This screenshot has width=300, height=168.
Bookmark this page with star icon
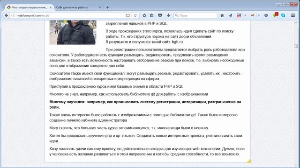[x=144, y=15]
